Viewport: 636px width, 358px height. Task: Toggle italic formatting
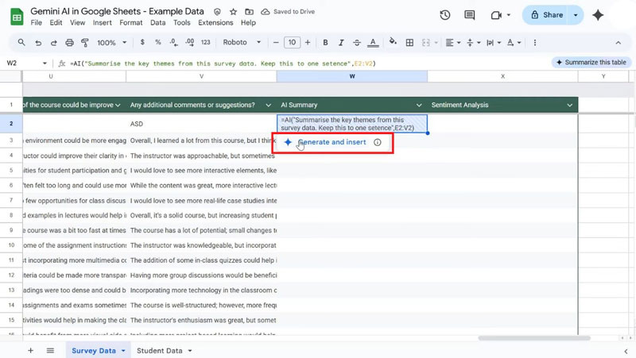click(x=342, y=42)
